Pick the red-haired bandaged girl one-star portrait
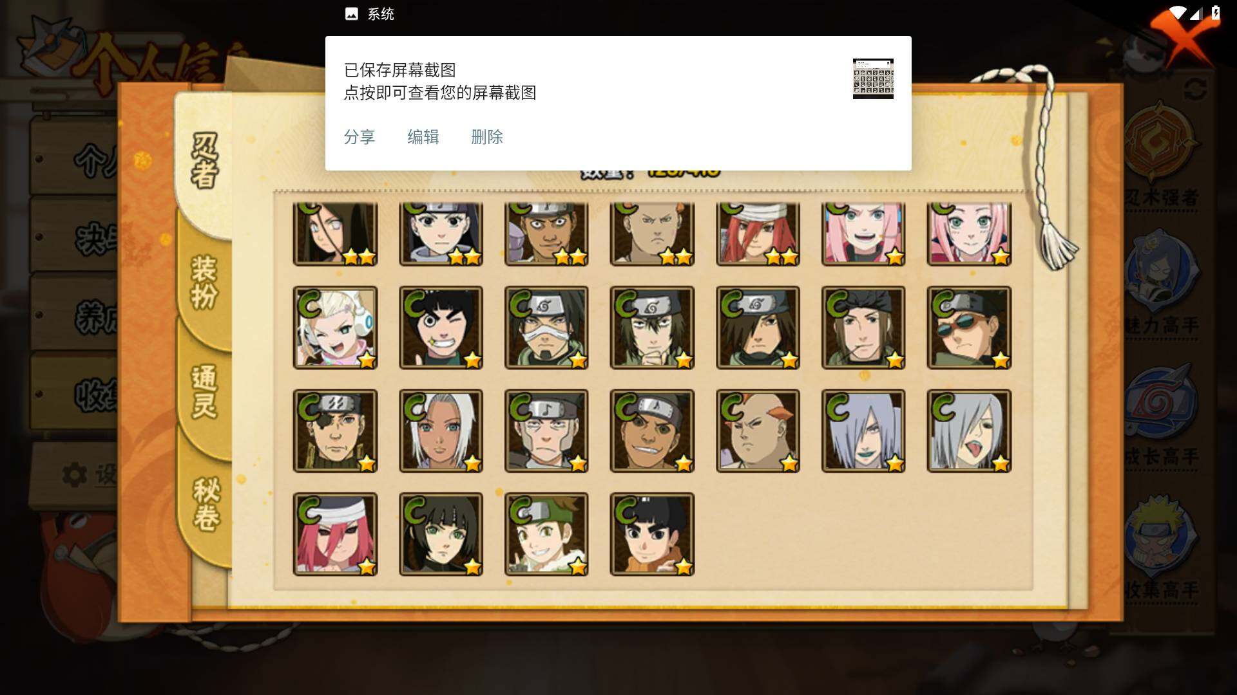Image resolution: width=1237 pixels, height=695 pixels. pyautogui.click(x=335, y=534)
